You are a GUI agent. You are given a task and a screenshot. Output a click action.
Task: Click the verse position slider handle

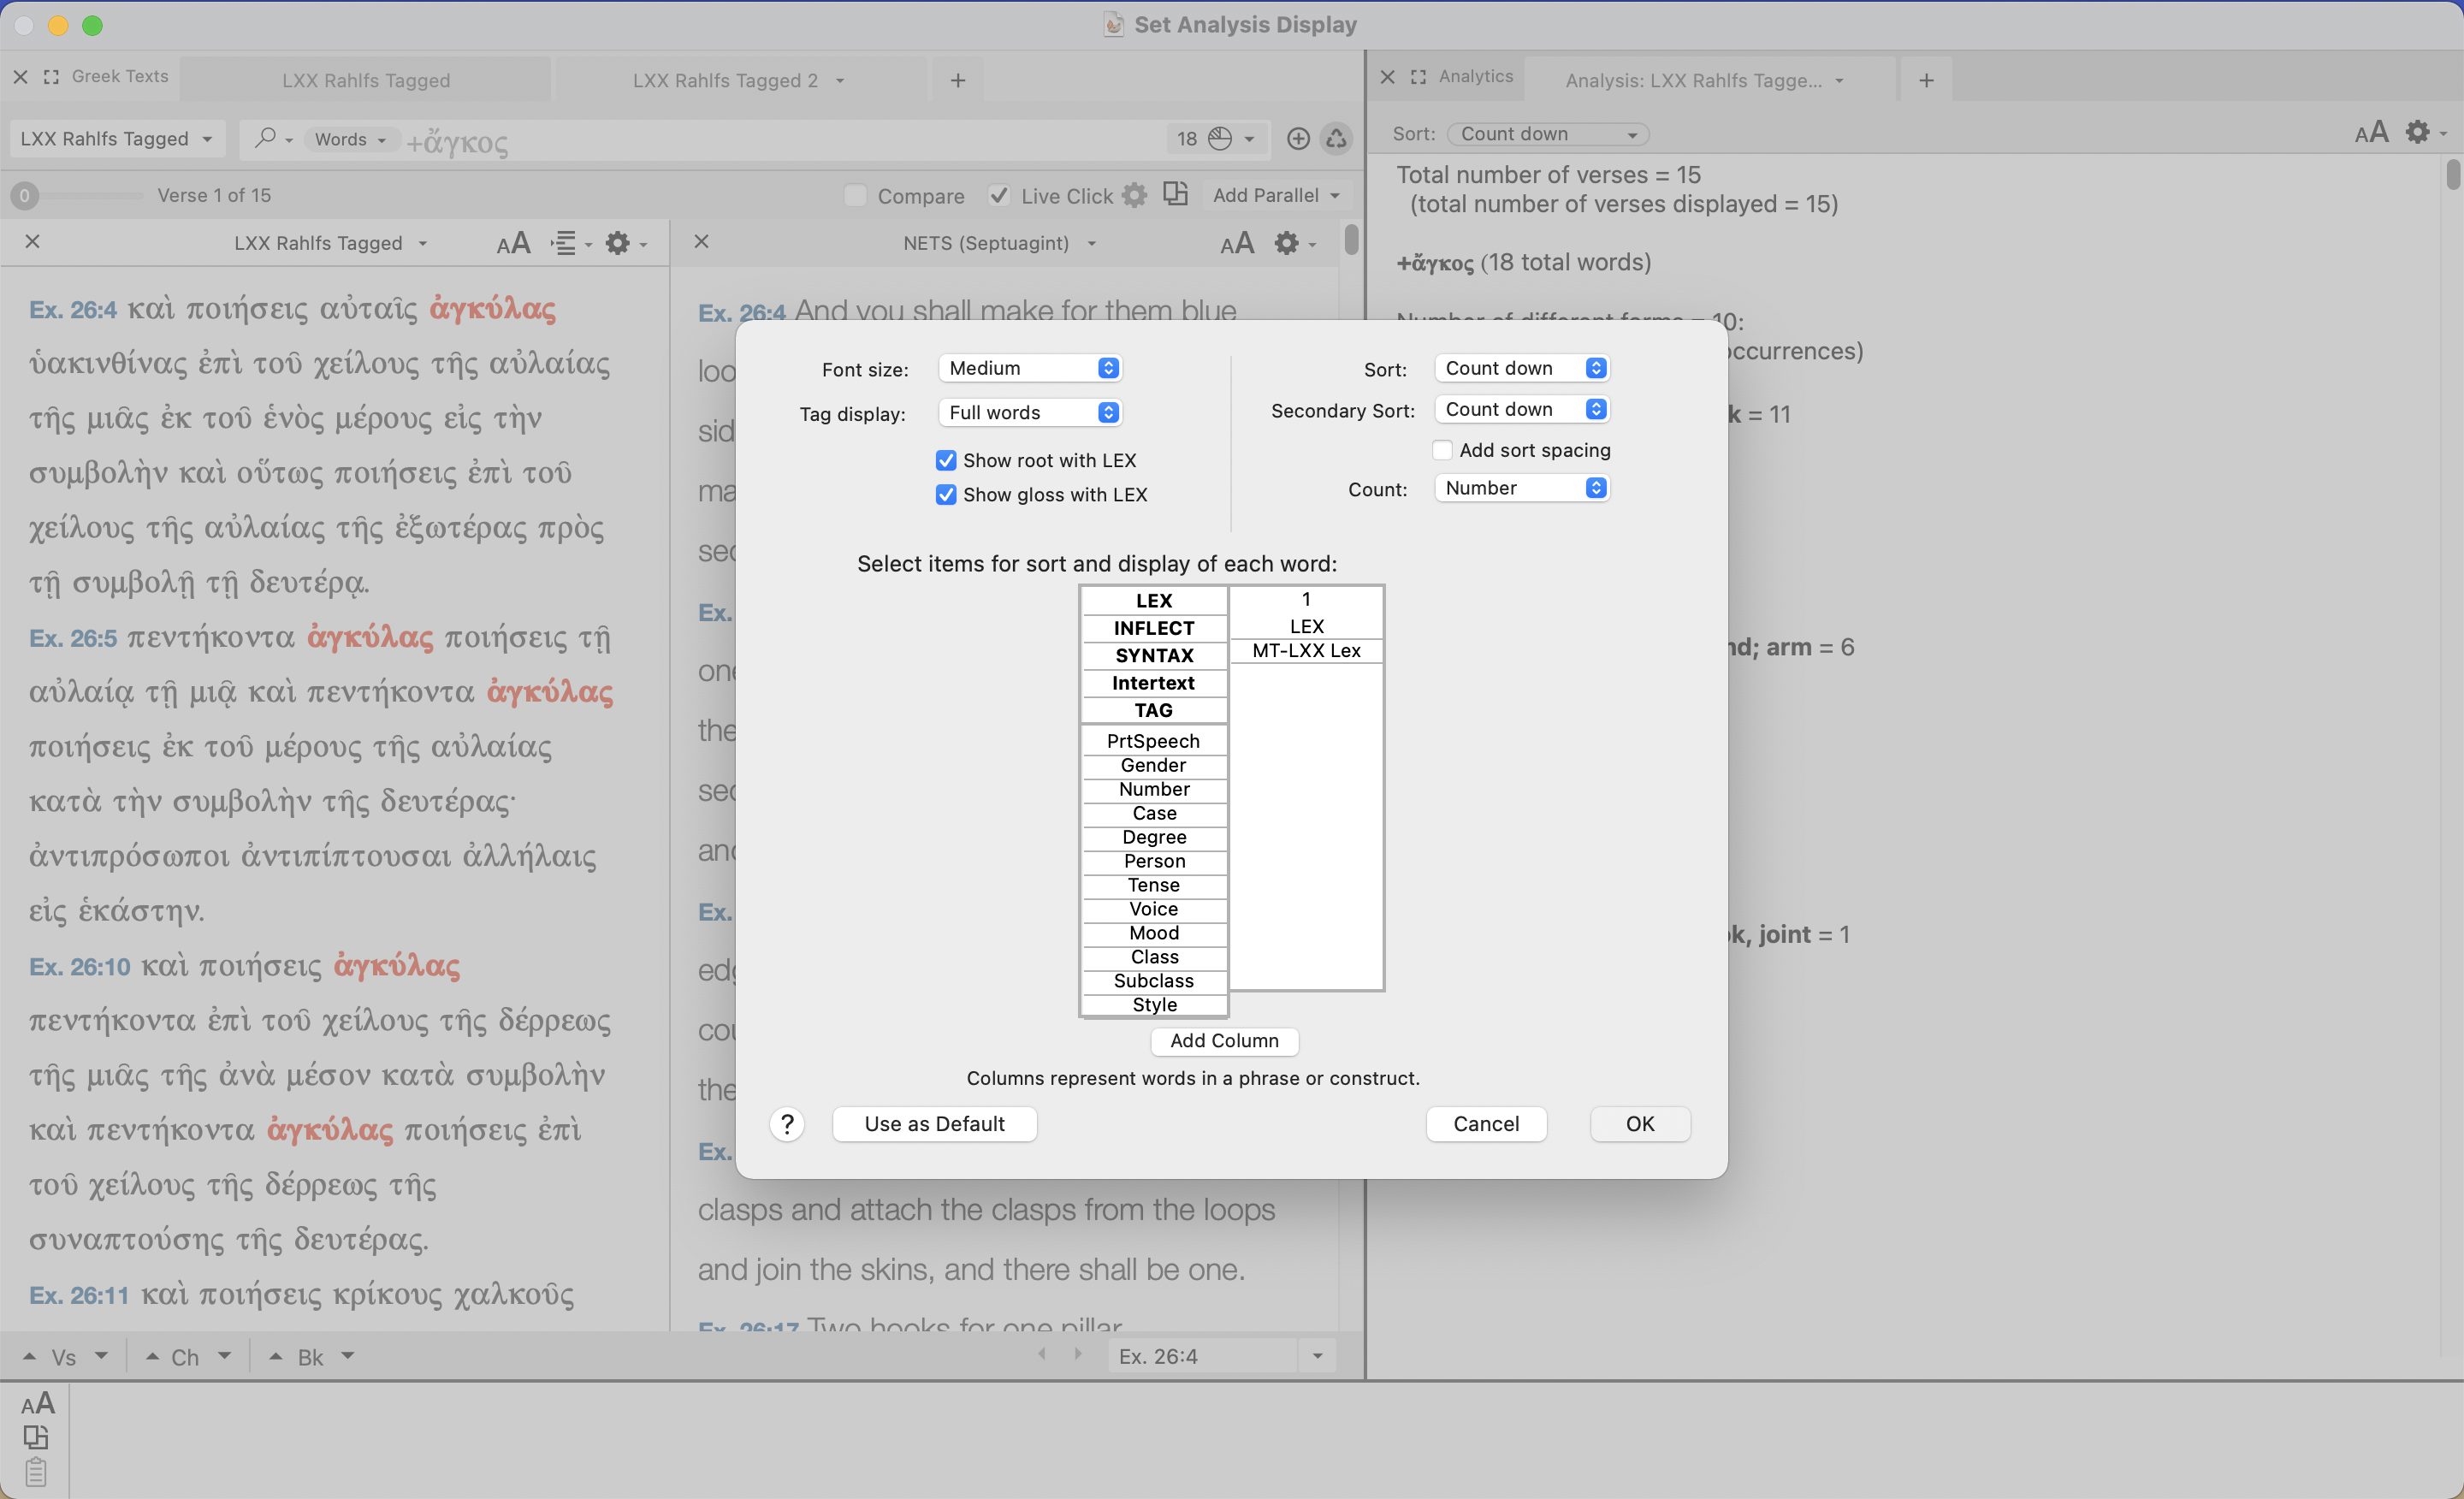tap(25, 196)
